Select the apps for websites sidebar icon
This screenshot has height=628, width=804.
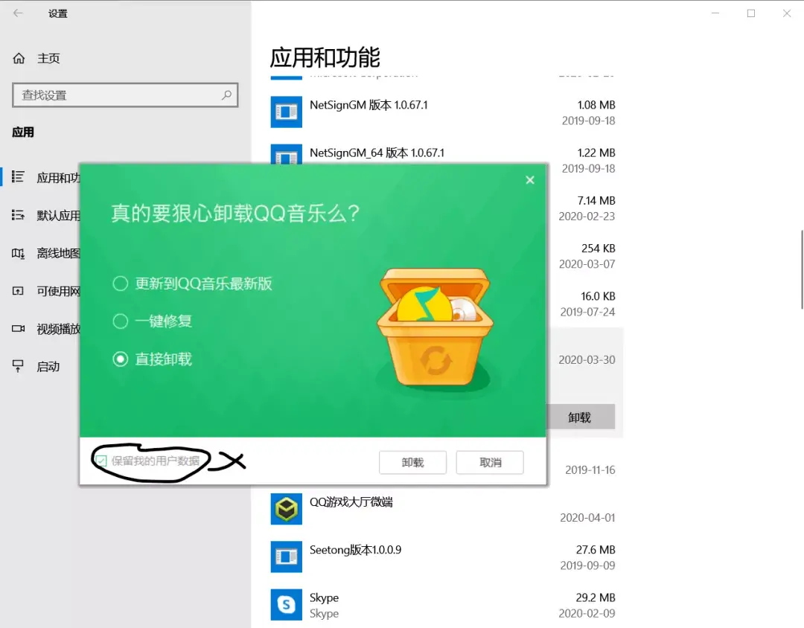coord(18,291)
